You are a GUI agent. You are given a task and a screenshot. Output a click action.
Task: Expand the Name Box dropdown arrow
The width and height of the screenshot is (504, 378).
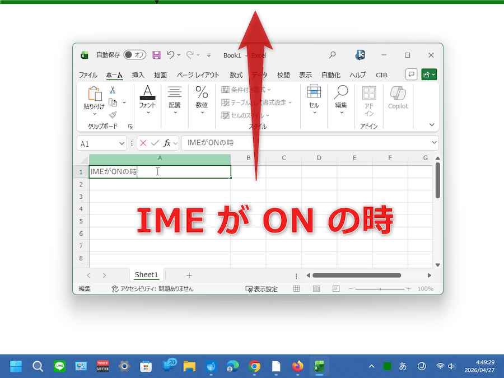coord(122,143)
